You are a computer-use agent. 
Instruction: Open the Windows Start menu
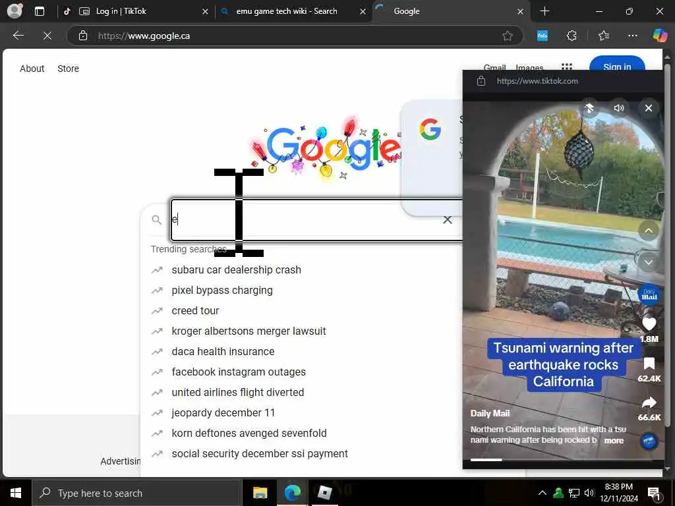point(16,493)
